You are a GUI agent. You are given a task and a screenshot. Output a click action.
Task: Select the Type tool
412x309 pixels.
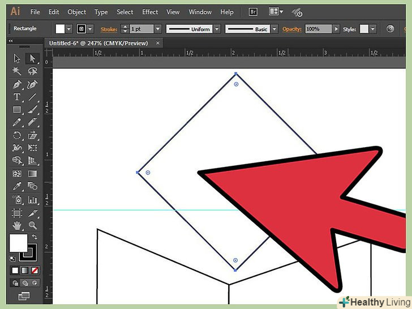coord(18,97)
